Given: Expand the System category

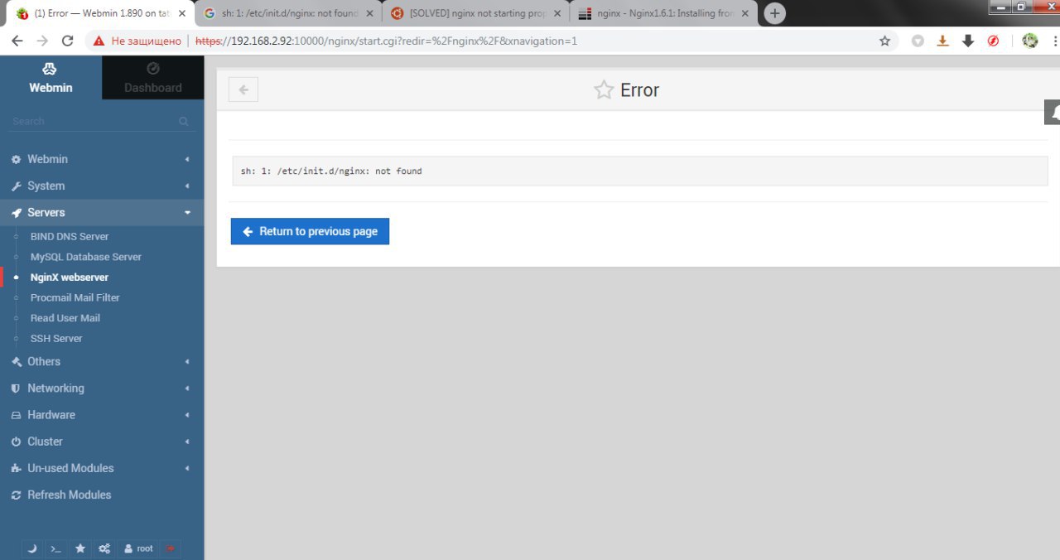Looking at the screenshot, I should pos(102,186).
